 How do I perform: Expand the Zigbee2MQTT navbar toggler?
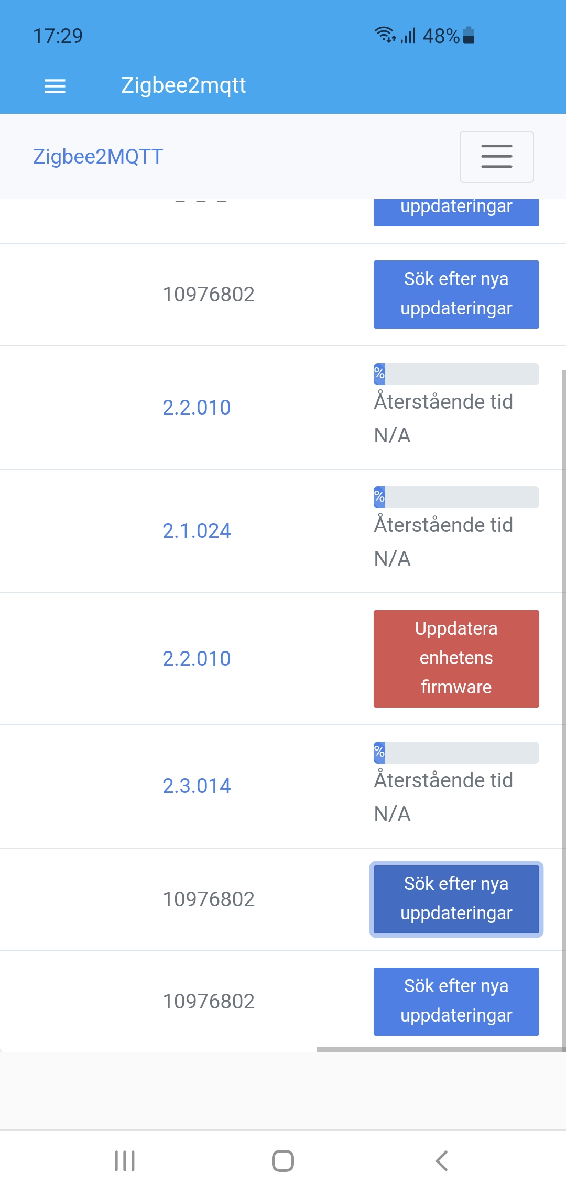496,157
